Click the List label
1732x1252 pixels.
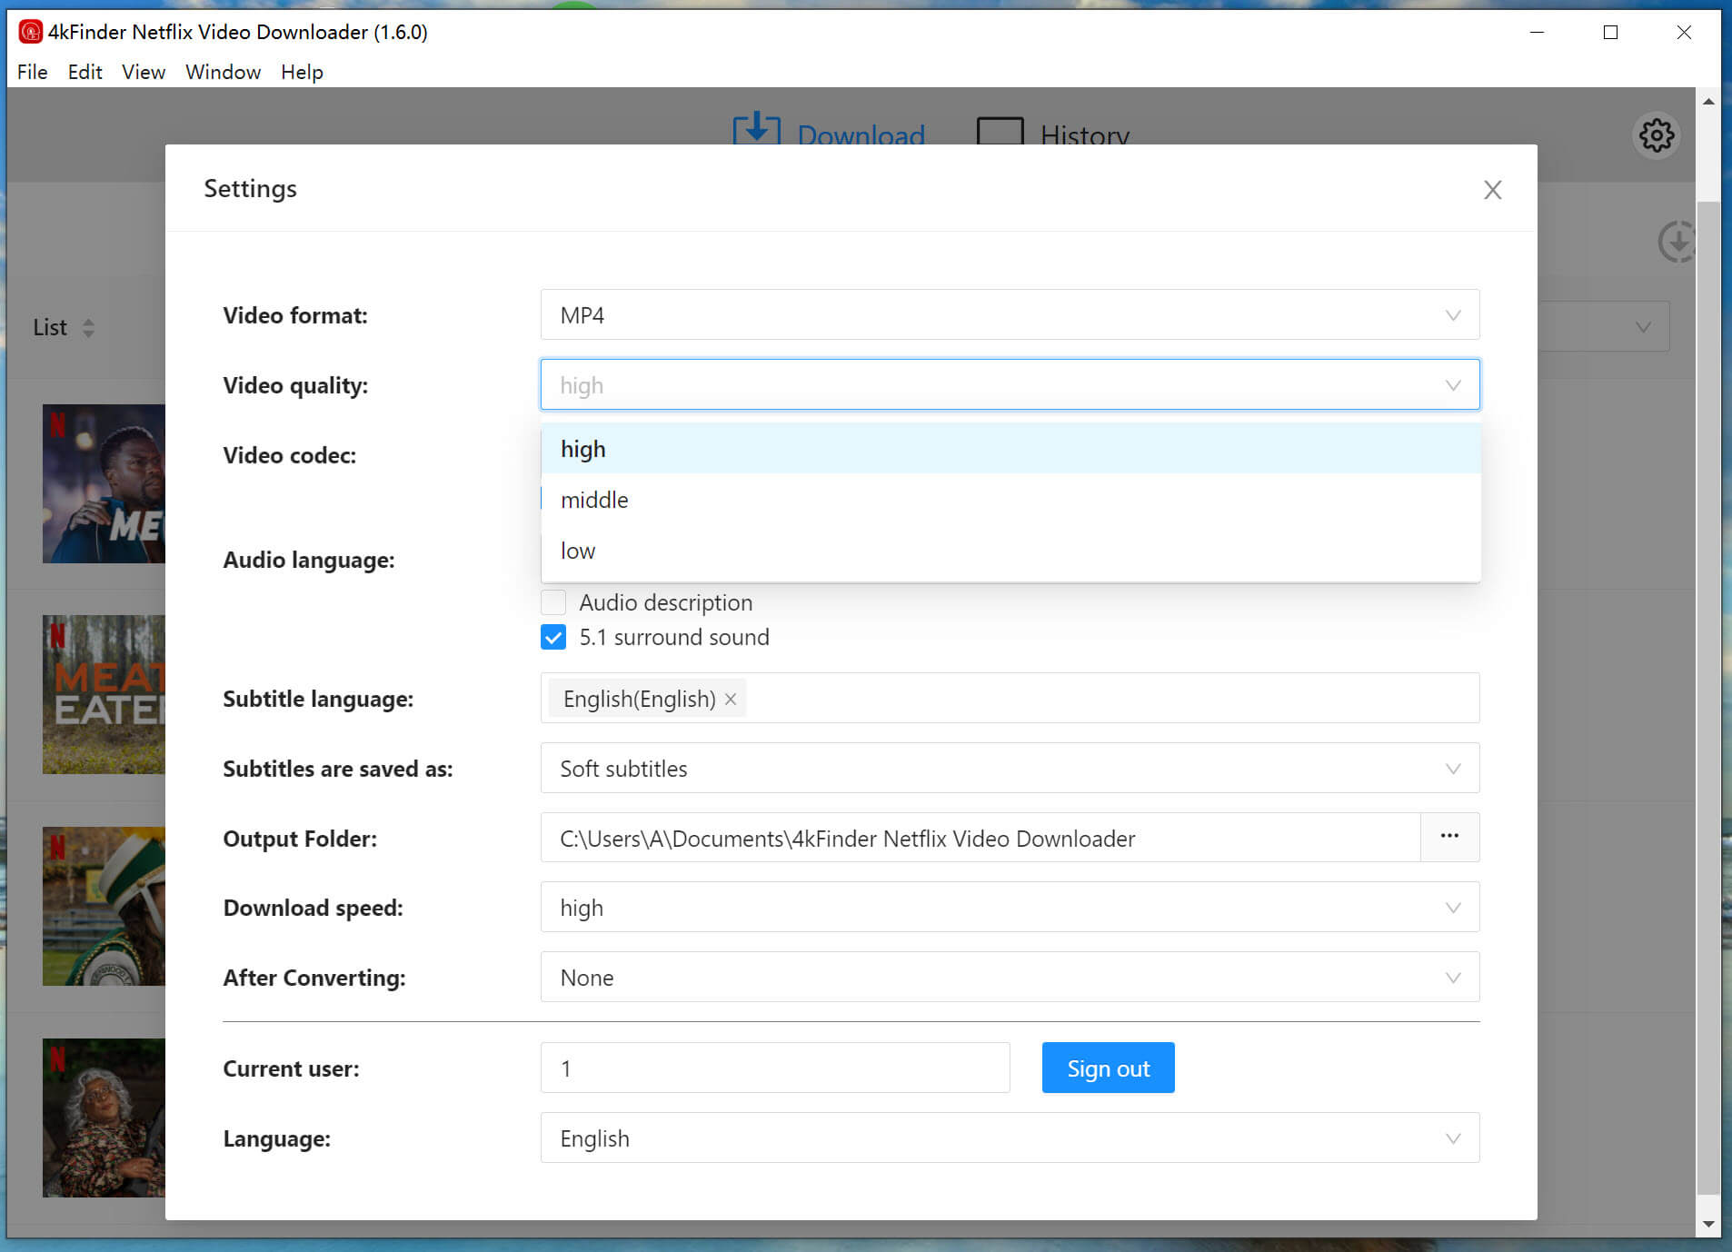50,328
